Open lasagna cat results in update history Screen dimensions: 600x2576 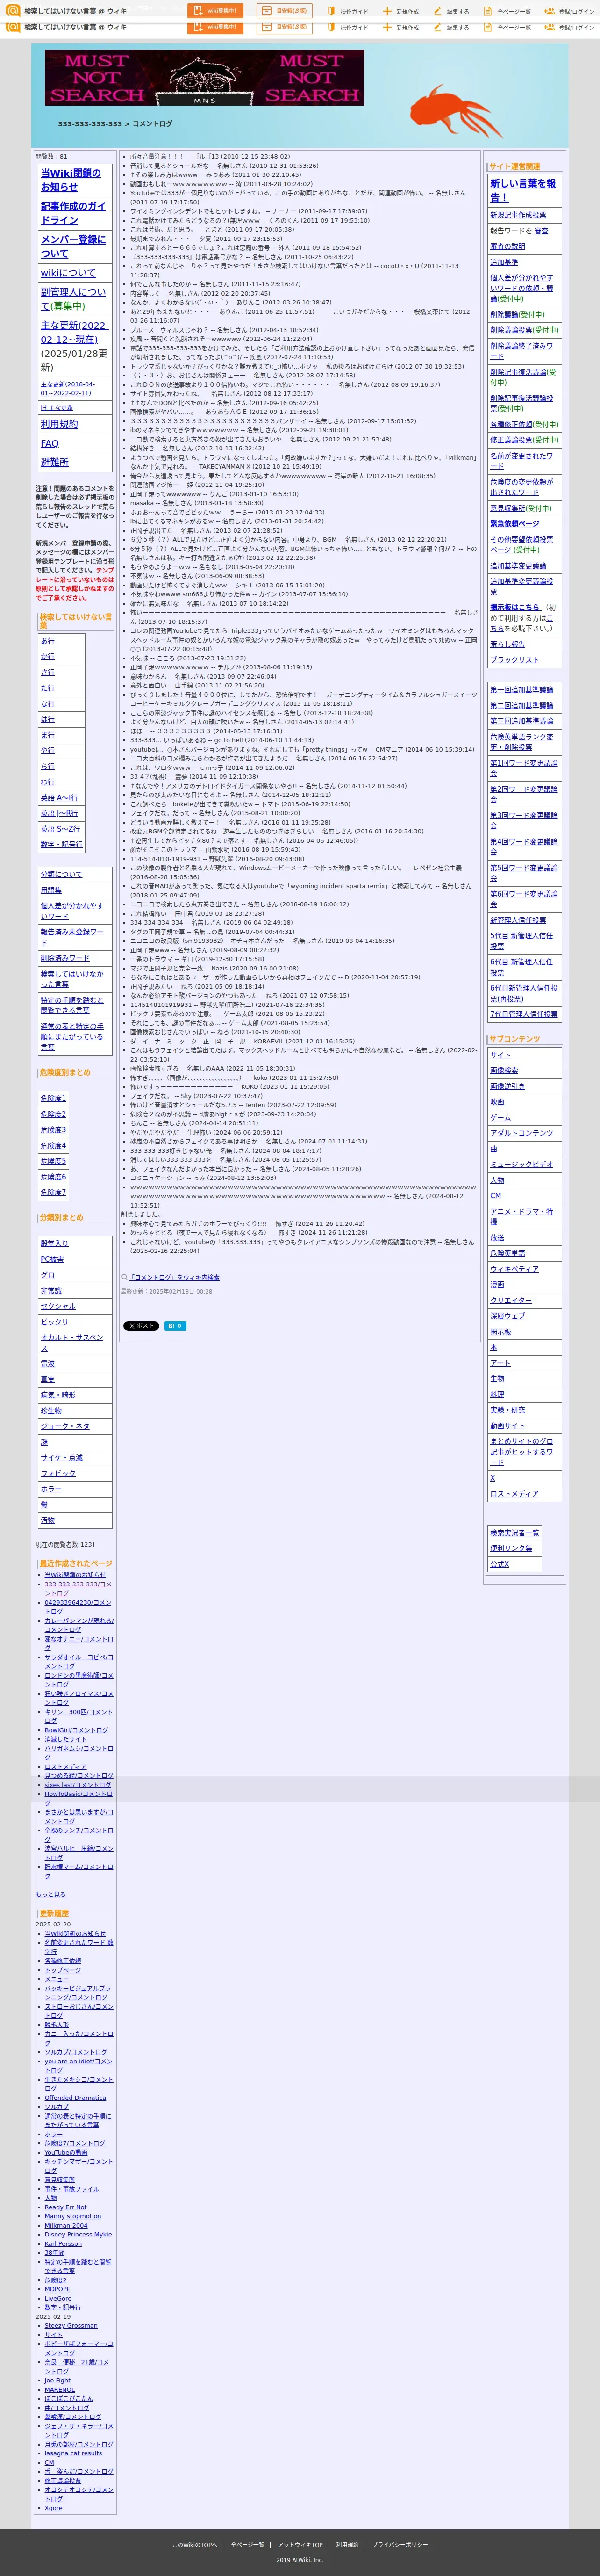pos(73,2453)
